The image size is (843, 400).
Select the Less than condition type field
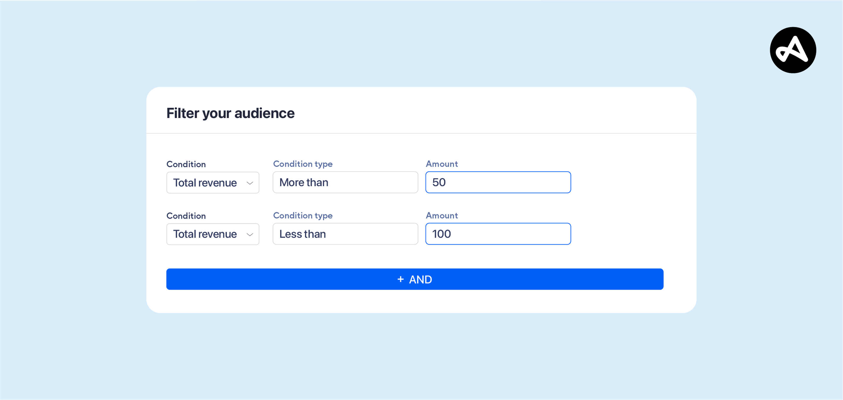coord(345,234)
